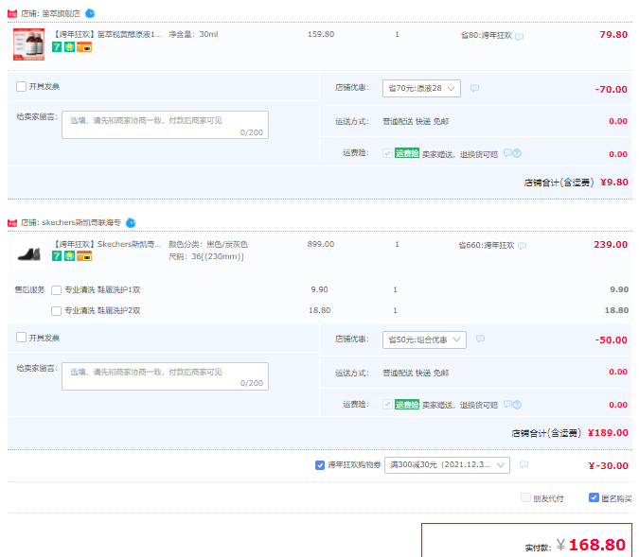
Task: Focus 给卖家留言 field for 笛萃旗舰店
Action: point(165,125)
